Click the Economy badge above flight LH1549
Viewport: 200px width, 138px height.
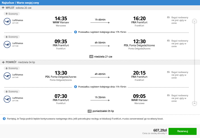coord(12,68)
